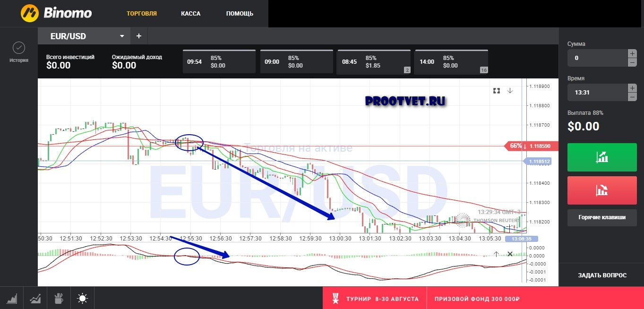Viewport: 644px width, 309px height.
Task: Go to the КАССА menu
Action: pyautogui.click(x=191, y=14)
